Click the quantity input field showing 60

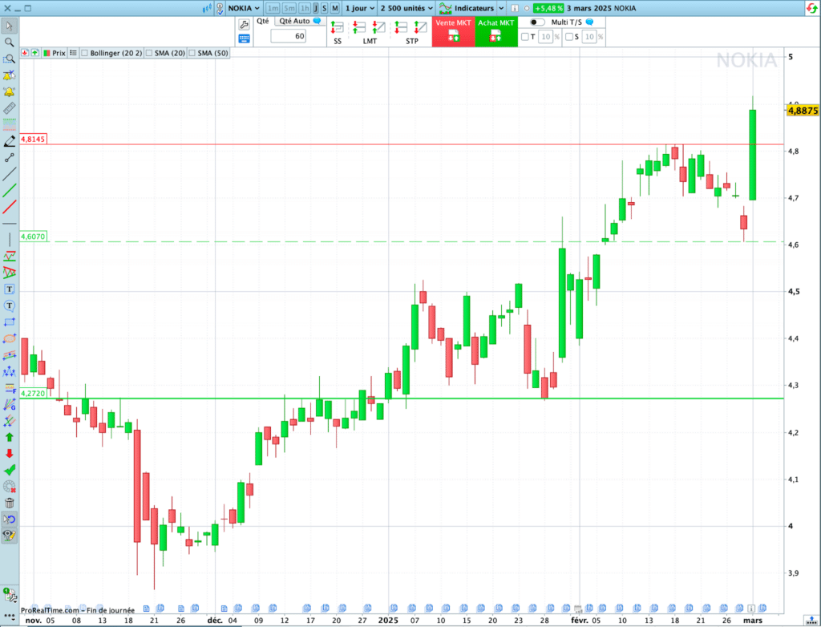pyautogui.click(x=288, y=36)
